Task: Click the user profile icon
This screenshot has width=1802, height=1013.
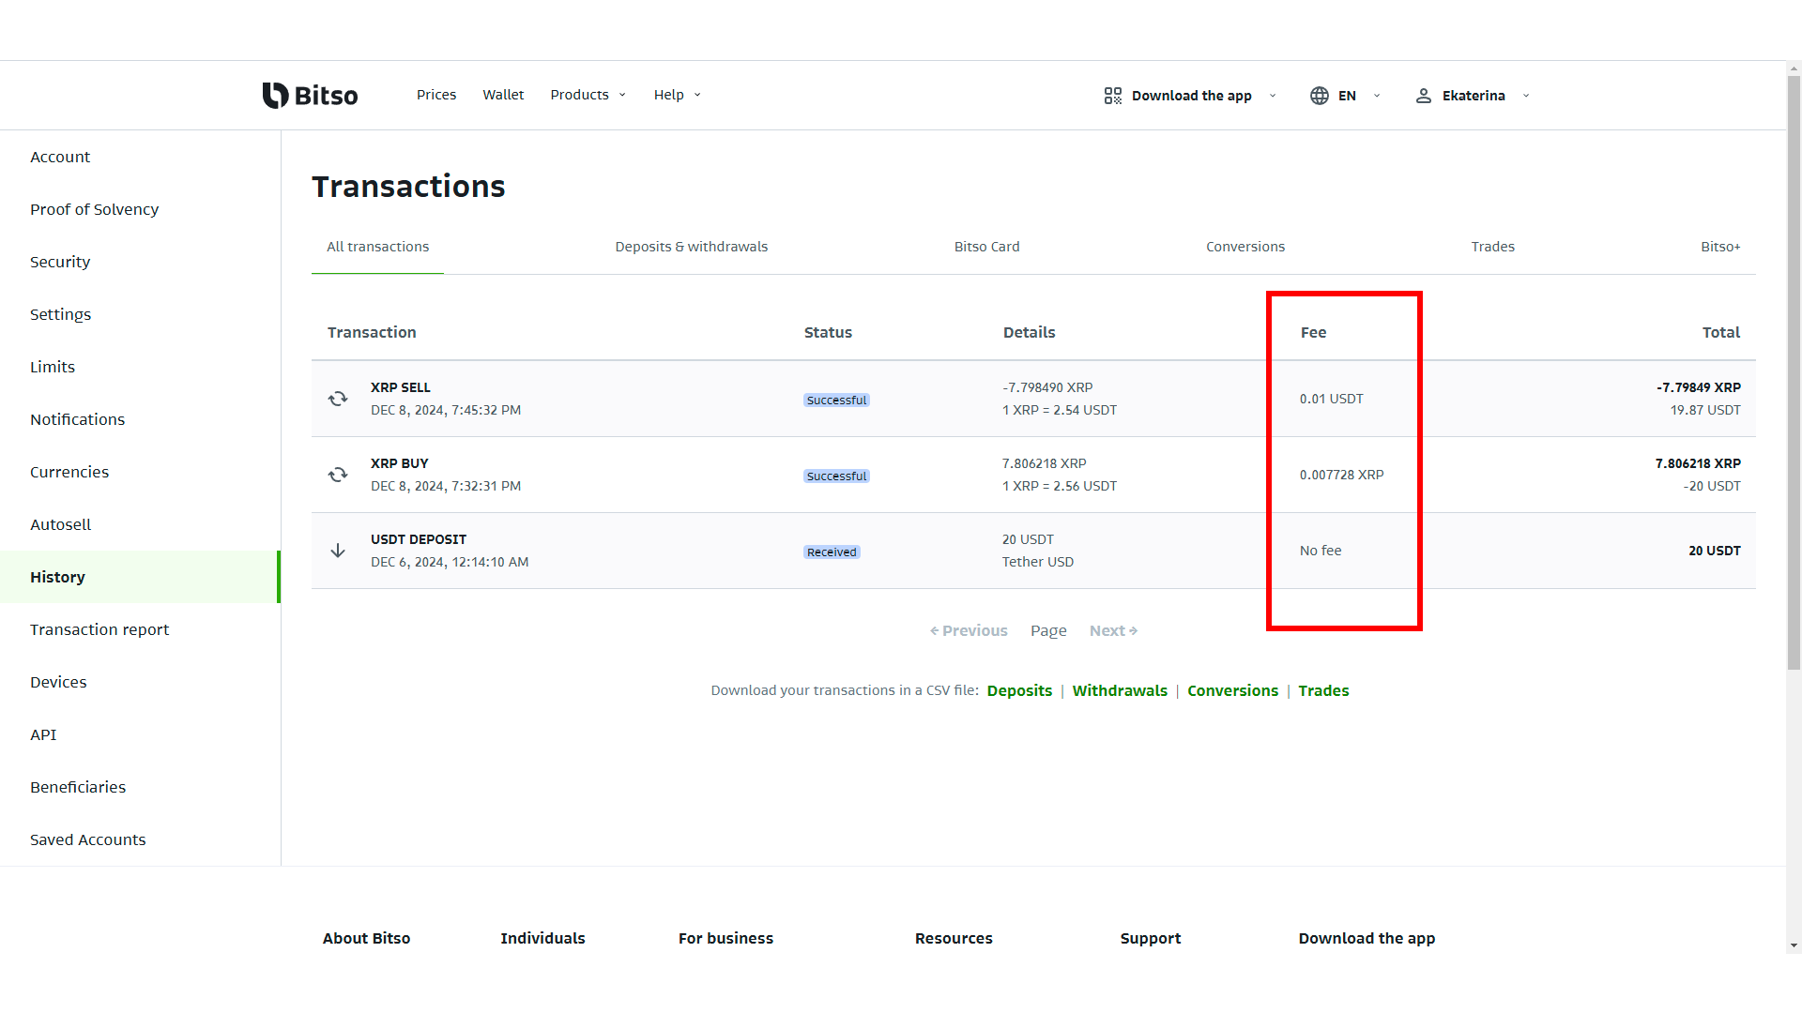Action: pos(1424,96)
